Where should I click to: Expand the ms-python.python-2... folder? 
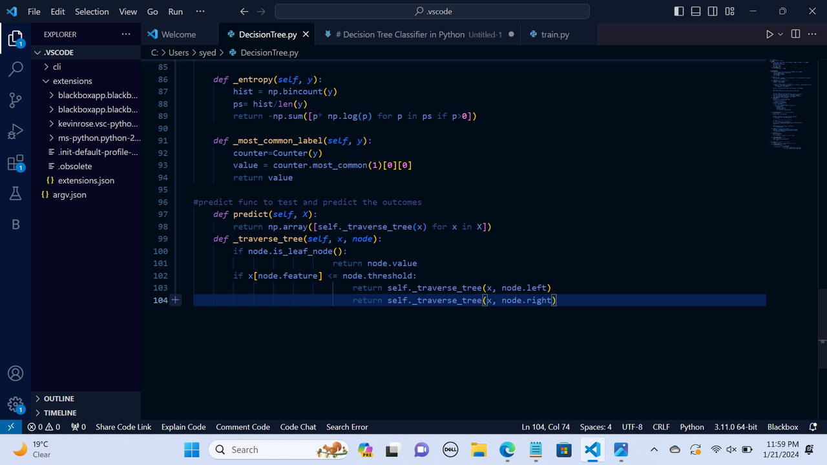click(x=86, y=138)
